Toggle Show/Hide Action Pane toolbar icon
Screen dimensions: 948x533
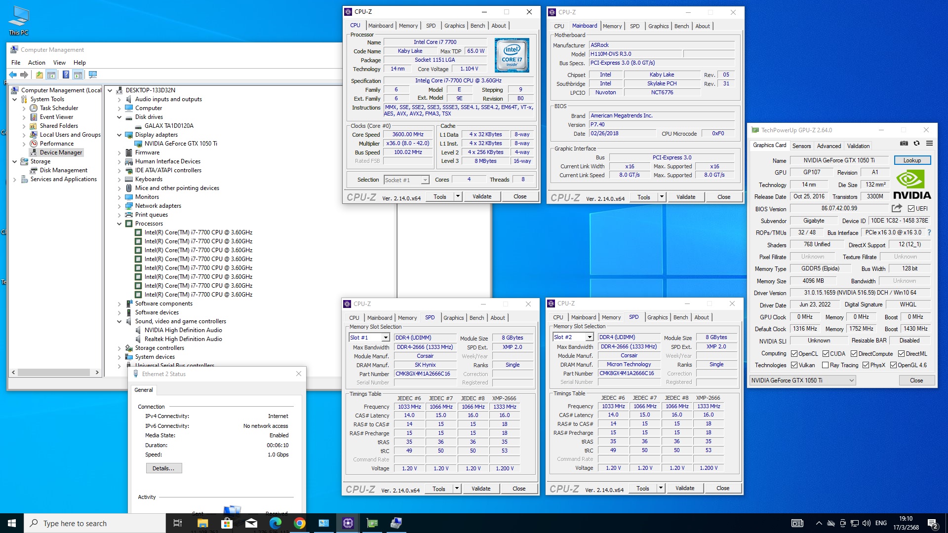tap(78, 75)
